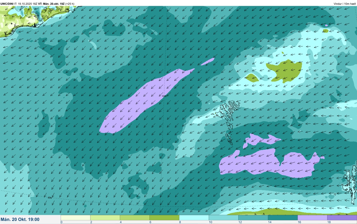Click the 14–16 m/s dark teal legend swatch

point(283,218)
